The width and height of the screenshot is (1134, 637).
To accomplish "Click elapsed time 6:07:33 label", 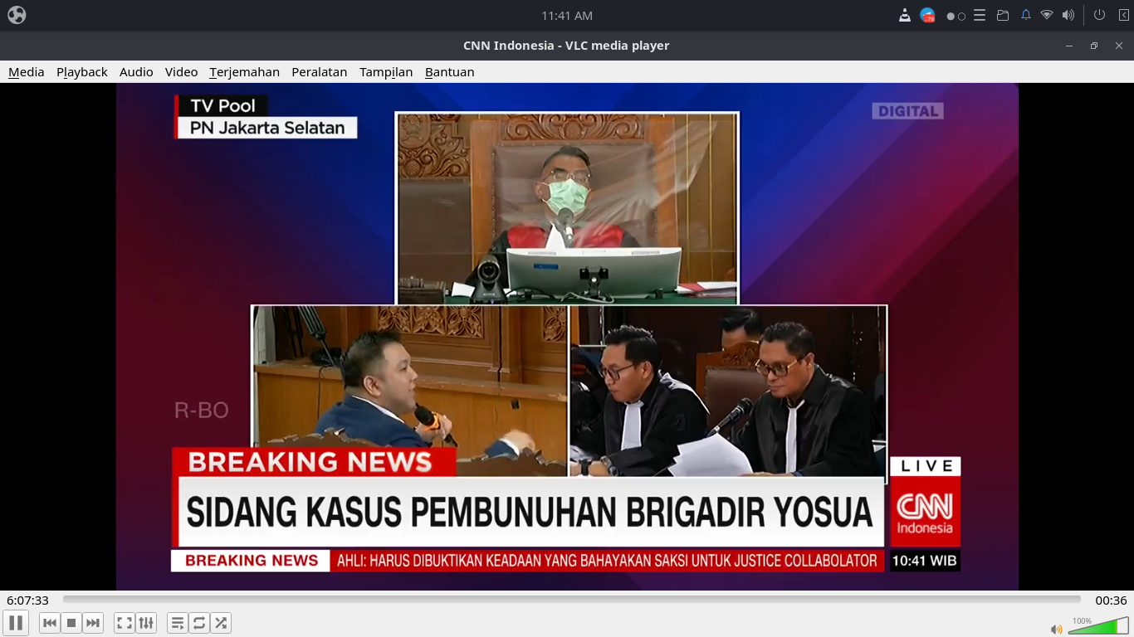I will point(27,601).
